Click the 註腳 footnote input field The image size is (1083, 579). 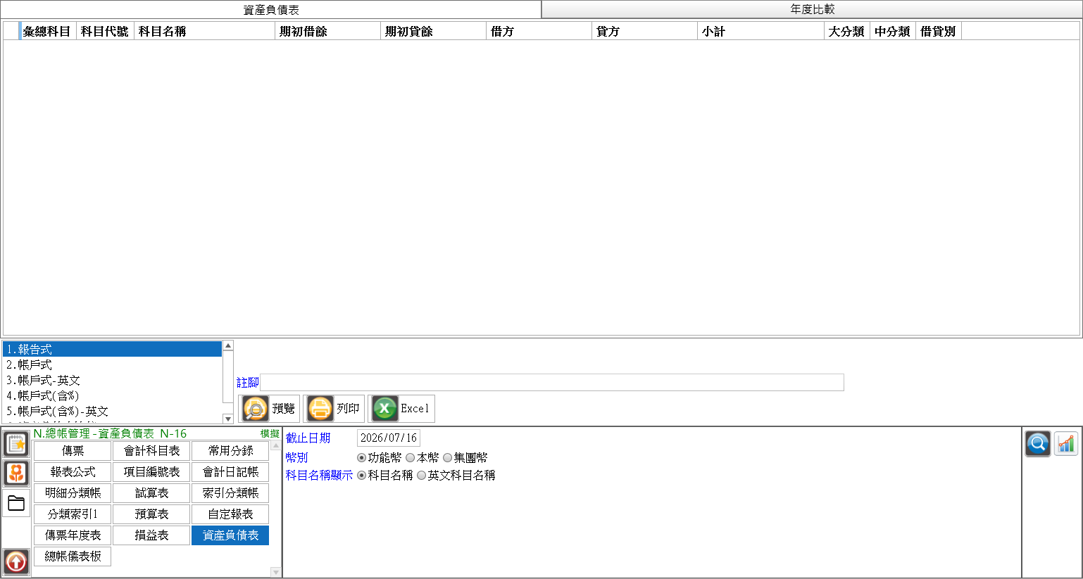(552, 383)
